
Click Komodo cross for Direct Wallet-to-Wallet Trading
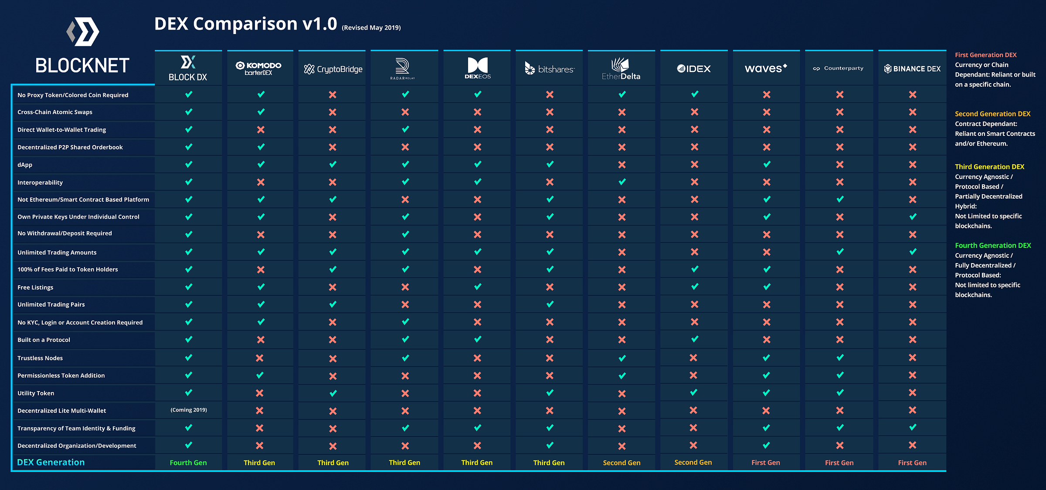[x=261, y=129]
